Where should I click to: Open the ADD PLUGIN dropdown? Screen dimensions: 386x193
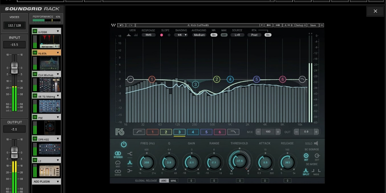47,181
